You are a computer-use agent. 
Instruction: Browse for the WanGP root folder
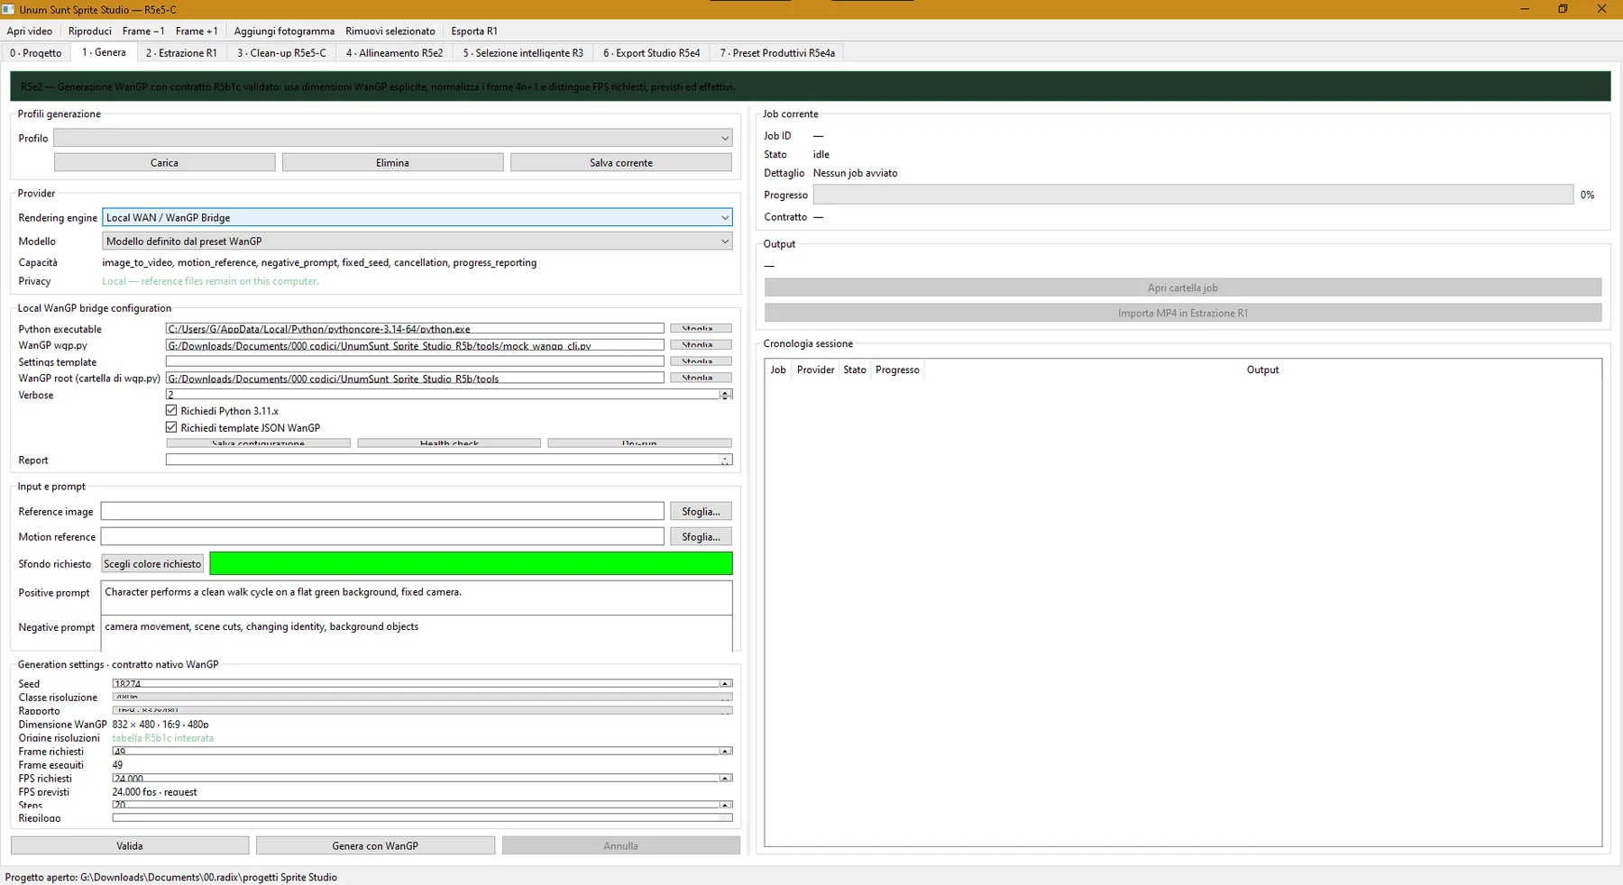(701, 378)
